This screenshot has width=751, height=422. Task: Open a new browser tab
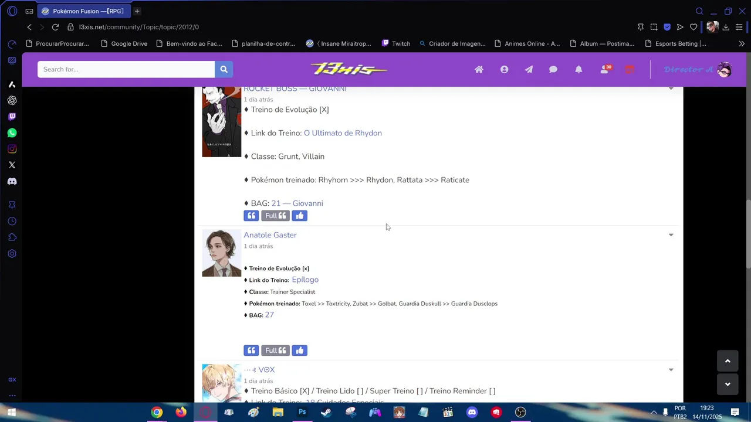tap(137, 11)
